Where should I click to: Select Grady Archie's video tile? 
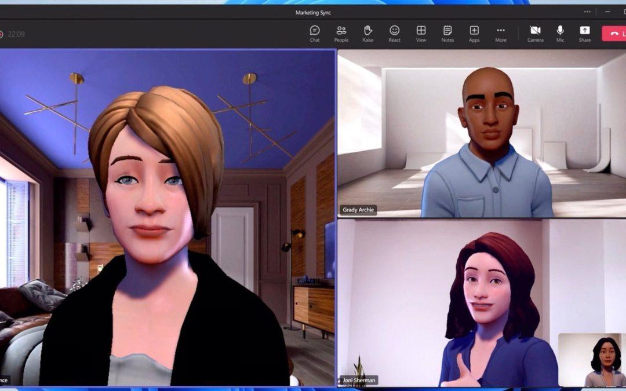[481, 133]
